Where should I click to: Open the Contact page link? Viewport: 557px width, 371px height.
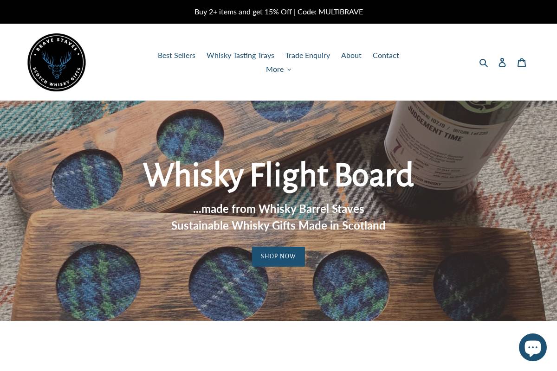(386, 55)
